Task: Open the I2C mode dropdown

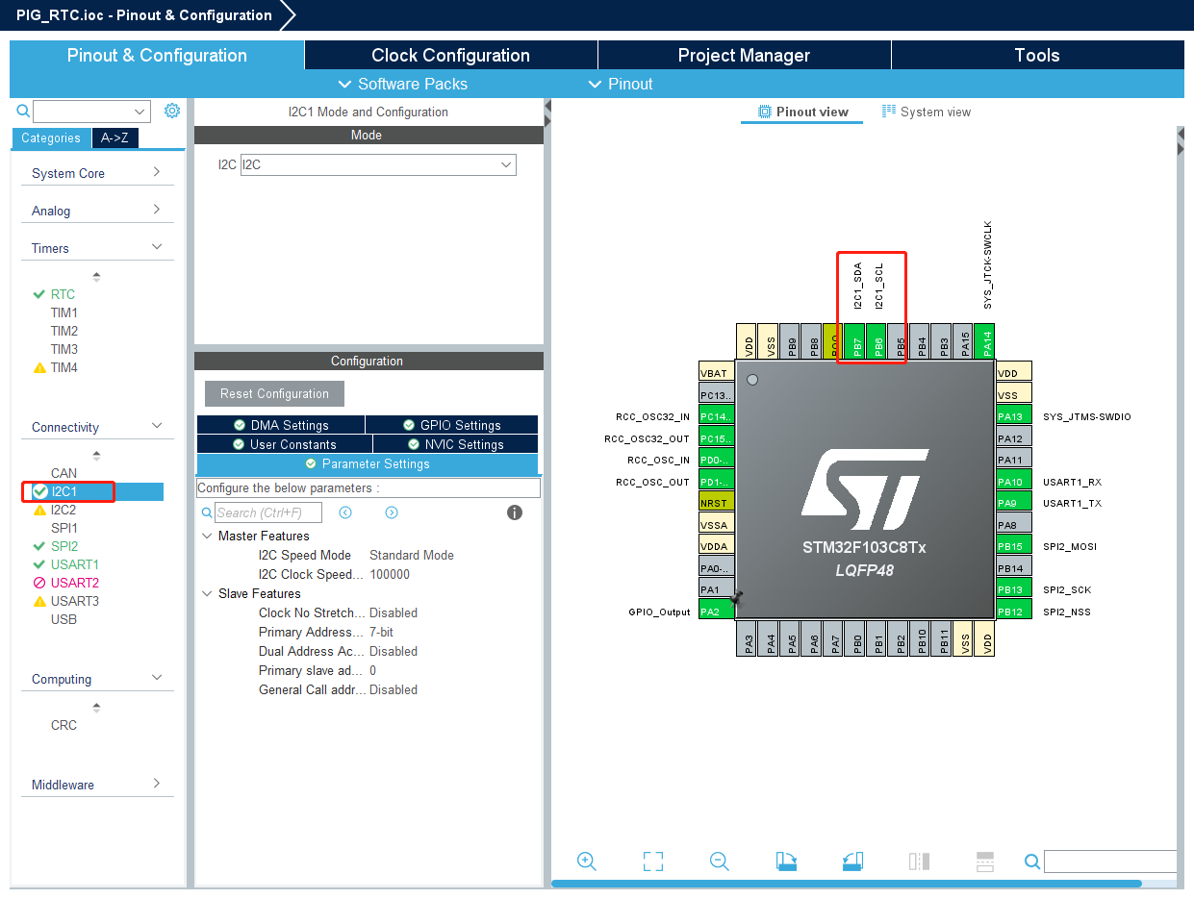Action: pos(378,164)
